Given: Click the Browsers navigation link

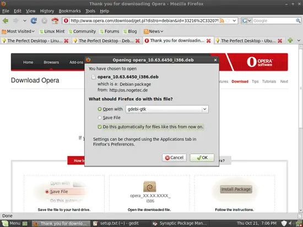Looking at the screenshot, I should coord(51,62).
